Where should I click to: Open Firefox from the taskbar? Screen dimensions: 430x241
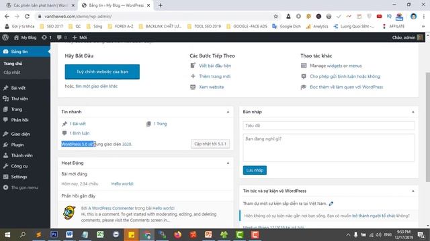point(177,235)
